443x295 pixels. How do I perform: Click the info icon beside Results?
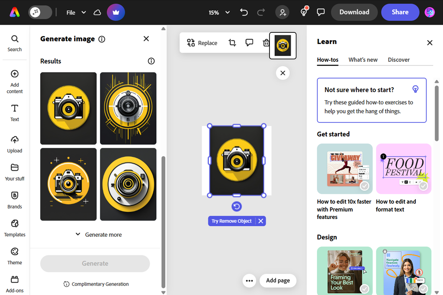click(x=151, y=61)
